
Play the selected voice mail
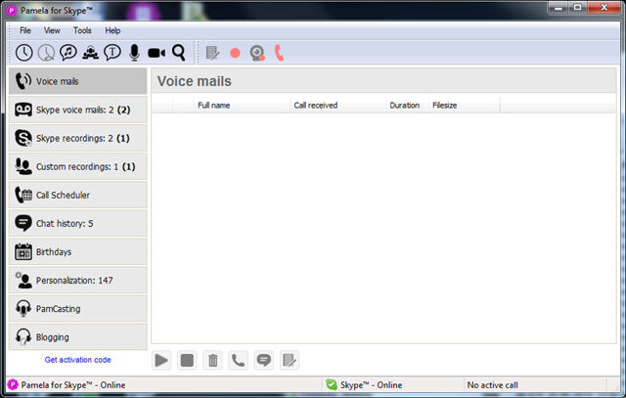(161, 361)
